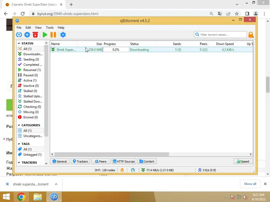270x202 pixels.
Task: Click the Add Torrent Link toolbar icon
Action: pos(19,35)
